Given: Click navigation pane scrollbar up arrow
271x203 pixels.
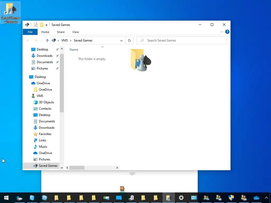Looking at the screenshot, I should (x=62, y=49).
